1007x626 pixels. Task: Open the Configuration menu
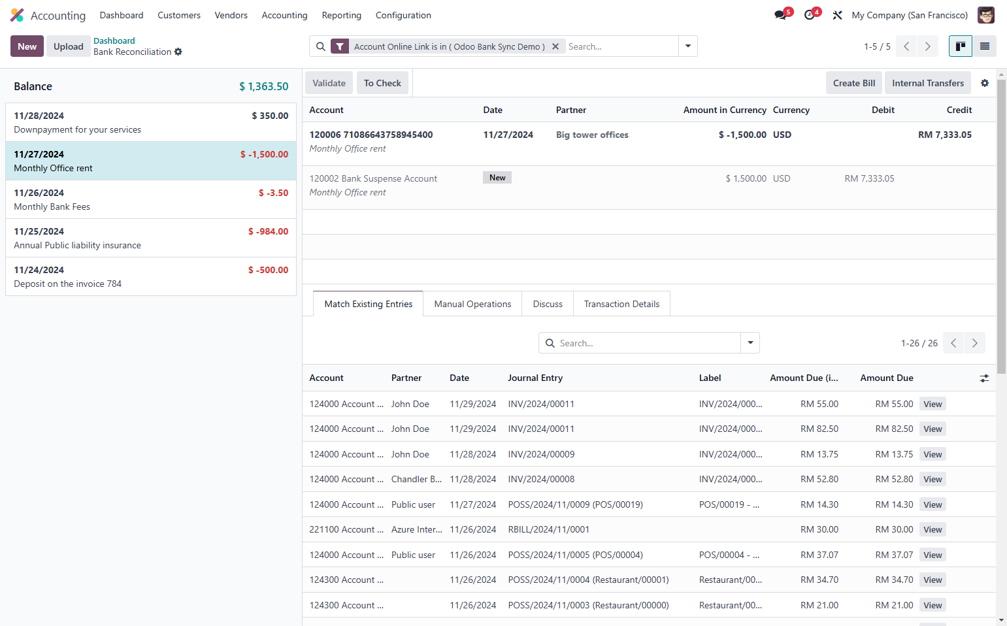(x=403, y=15)
